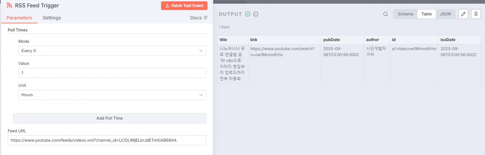Click the Add Poll Time button
Image resolution: width=485 pixels, height=155 pixels.
click(x=109, y=118)
